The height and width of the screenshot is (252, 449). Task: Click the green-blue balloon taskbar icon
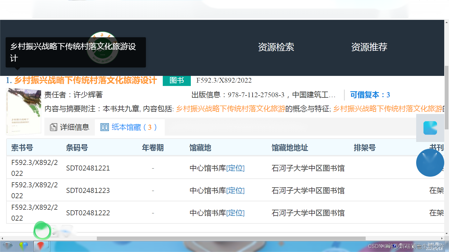(x=24, y=246)
